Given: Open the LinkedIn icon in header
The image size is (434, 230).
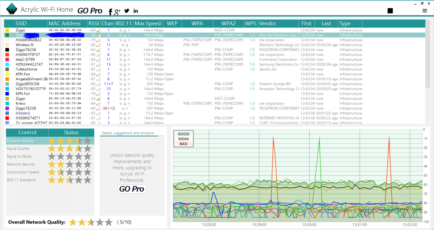Looking at the screenshot, I should (x=136, y=11).
